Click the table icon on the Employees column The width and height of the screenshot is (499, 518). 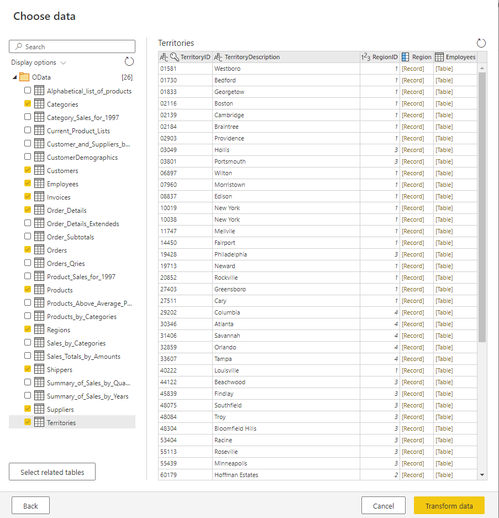tap(439, 57)
